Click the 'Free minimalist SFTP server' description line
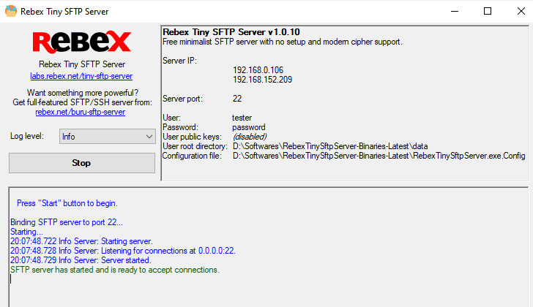This screenshot has height=307, width=533. click(x=283, y=42)
